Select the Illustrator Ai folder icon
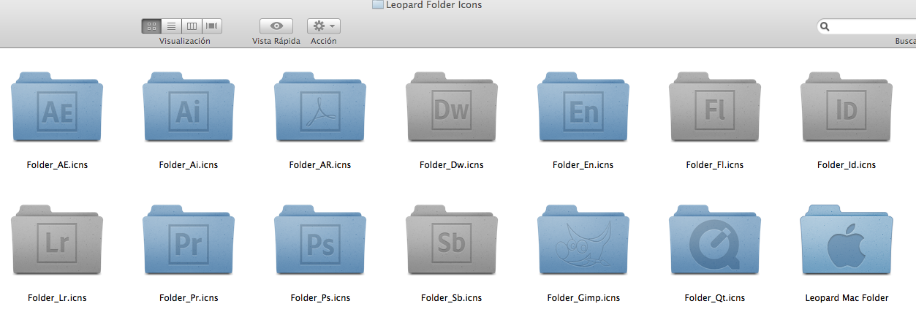The image size is (916, 320). tap(189, 107)
